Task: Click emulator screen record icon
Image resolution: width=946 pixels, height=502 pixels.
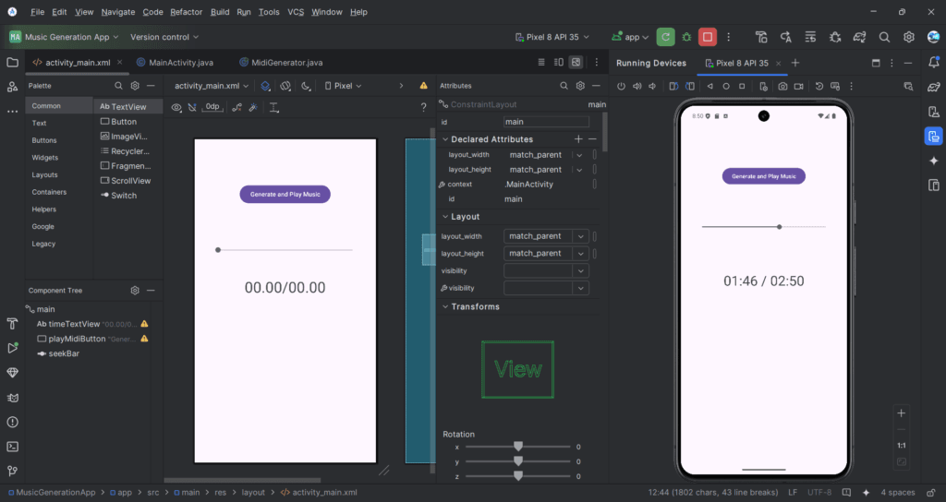Action: point(798,86)
